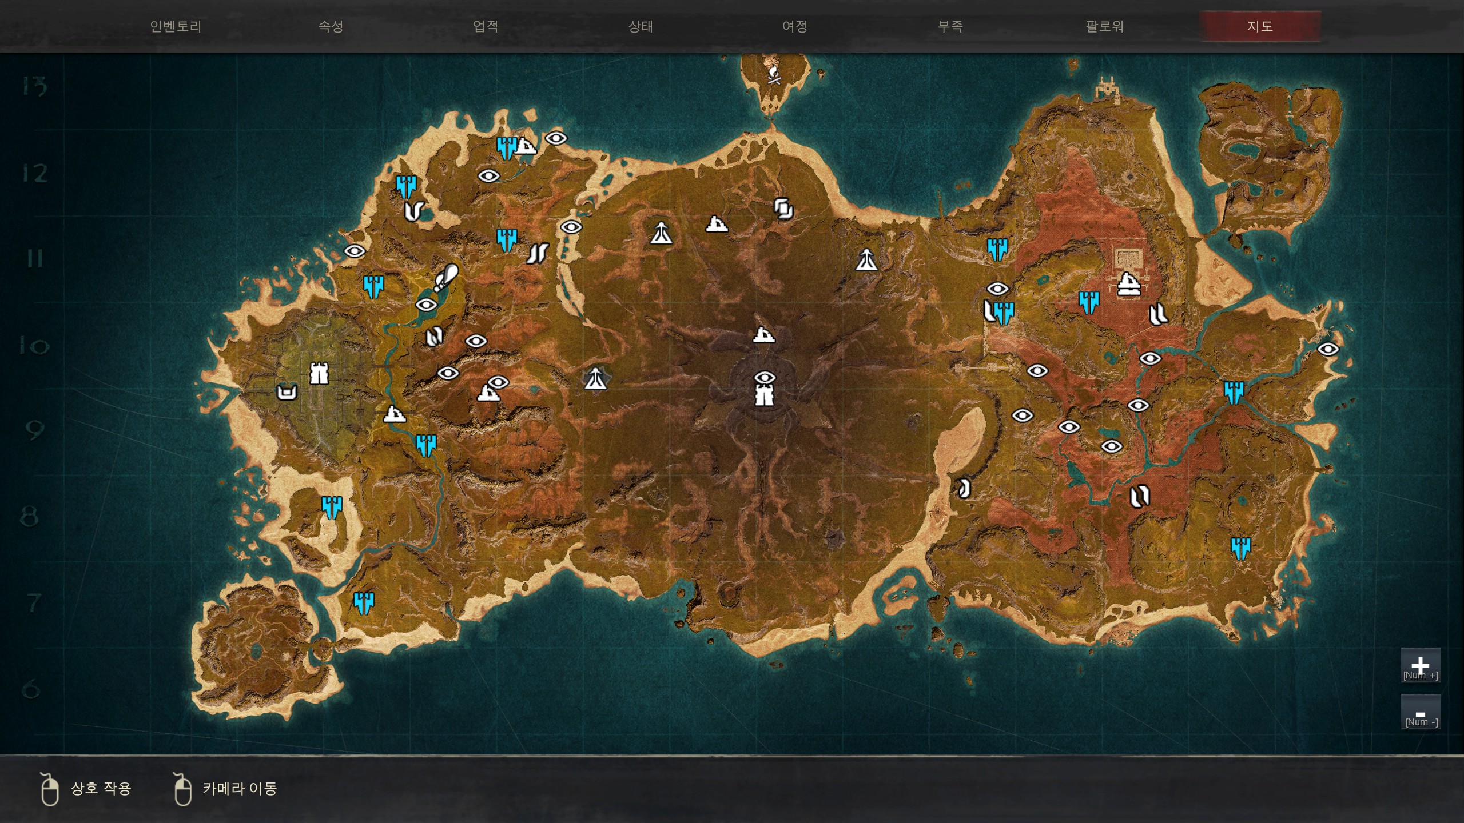Click the blue vault marker overlapping a white fang marker
Viewport: 1464px width, 823px height.
pyautogui.click(x=1004, y=313)
